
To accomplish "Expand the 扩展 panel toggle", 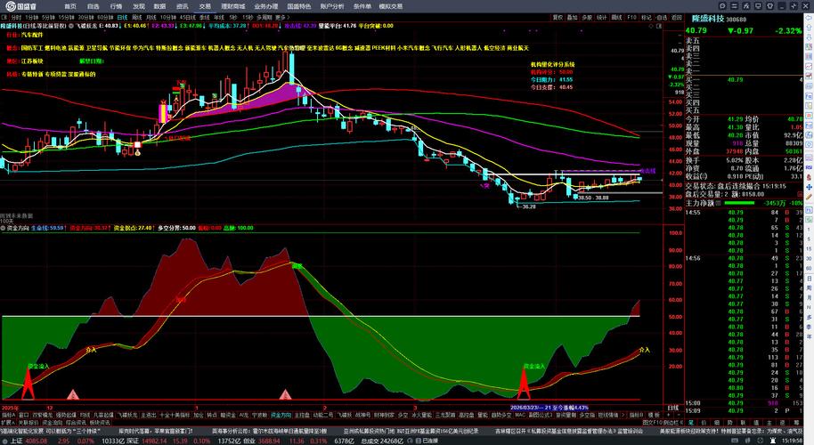I will click(x=8, y=423).
